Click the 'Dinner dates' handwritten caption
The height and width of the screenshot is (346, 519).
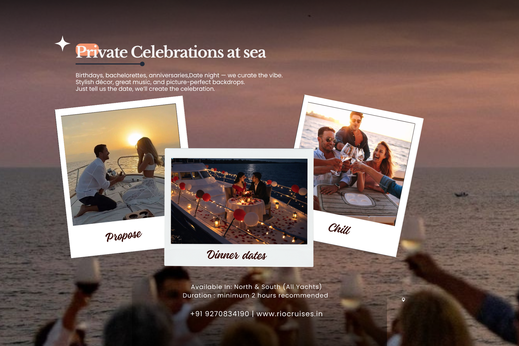(236, 255)
